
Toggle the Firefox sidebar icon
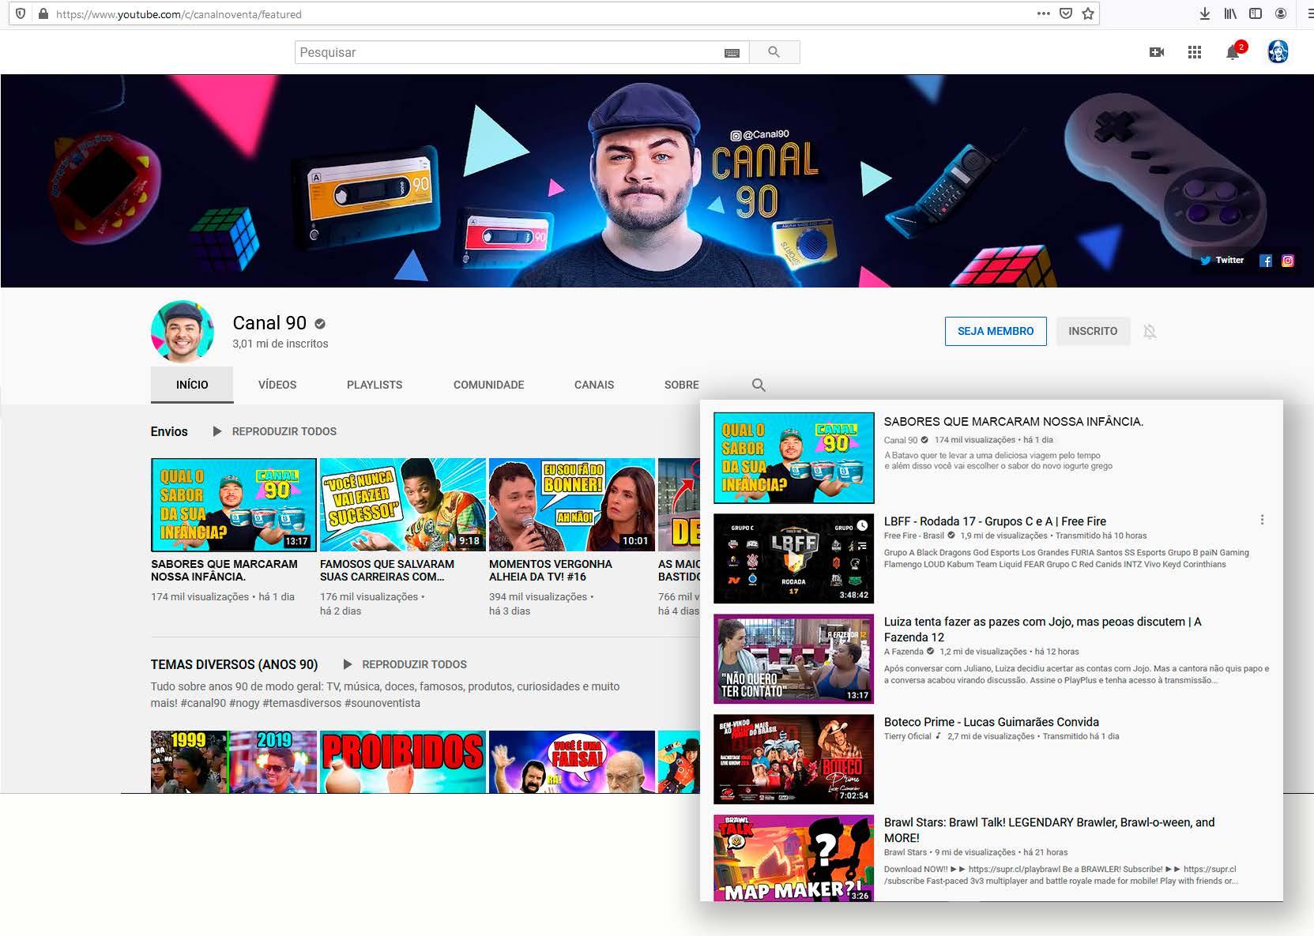[x=1256, y=13]
